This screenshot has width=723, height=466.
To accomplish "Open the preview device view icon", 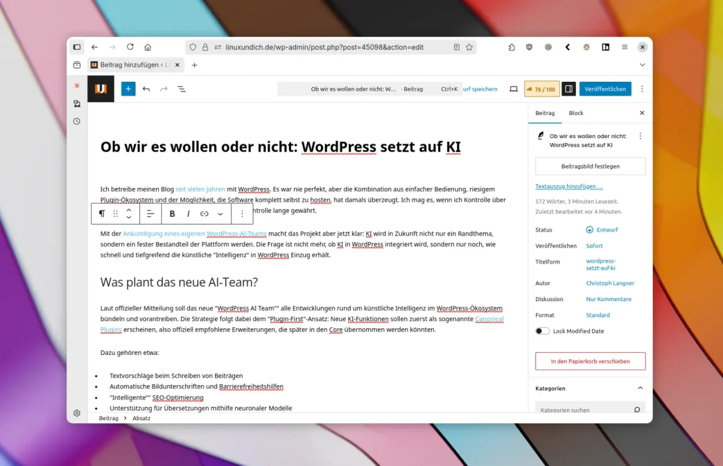I will point(513,89).
